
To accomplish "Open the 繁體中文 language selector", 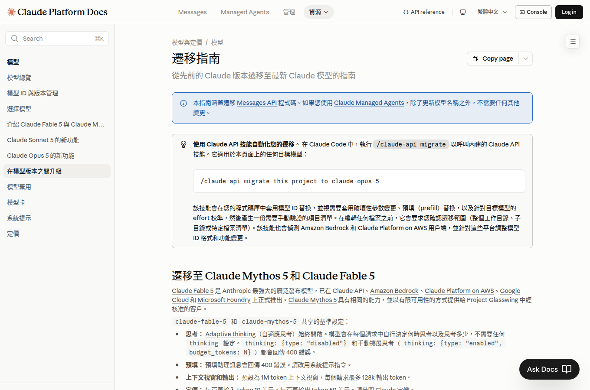I will 492,12.
